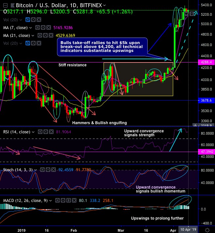Click the 81.9064 RSI value
Screen dimensions: 215x233
[x=63, y=132]
